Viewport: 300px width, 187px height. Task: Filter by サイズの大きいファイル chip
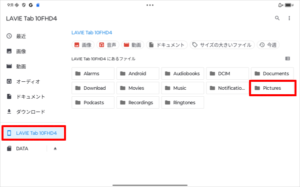coord(222,45)
